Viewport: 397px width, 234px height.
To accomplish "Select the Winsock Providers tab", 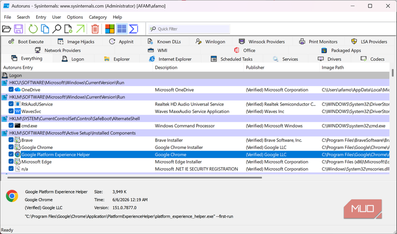I will pyautogui.click(x=262, y=42).
